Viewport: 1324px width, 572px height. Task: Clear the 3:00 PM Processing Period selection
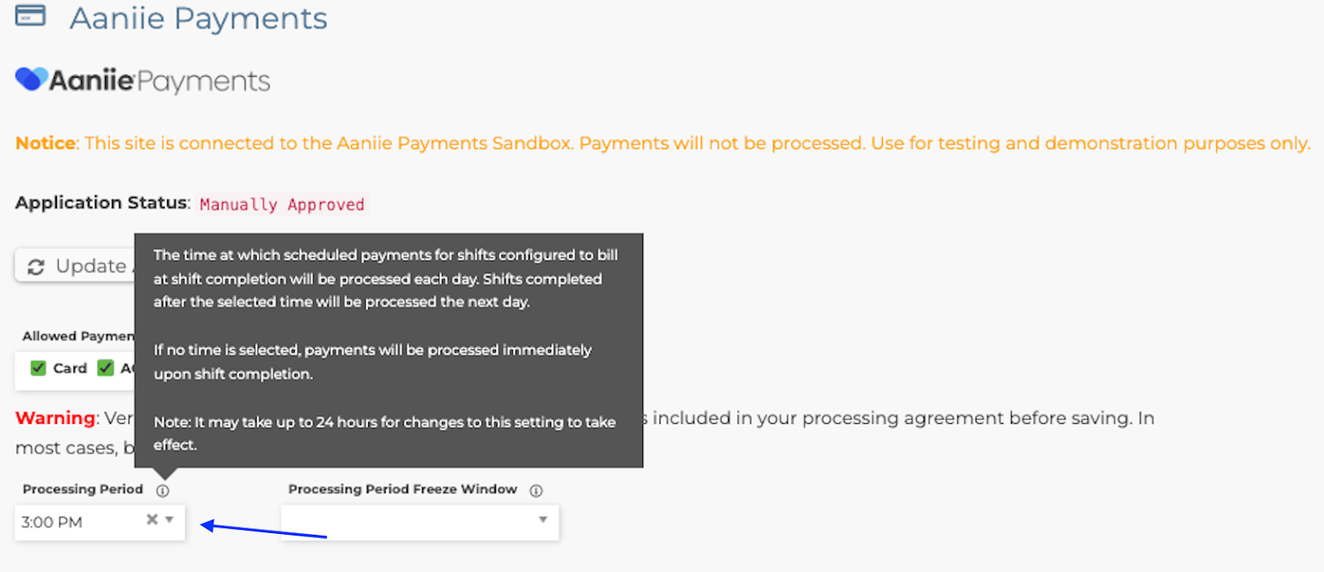151,520
